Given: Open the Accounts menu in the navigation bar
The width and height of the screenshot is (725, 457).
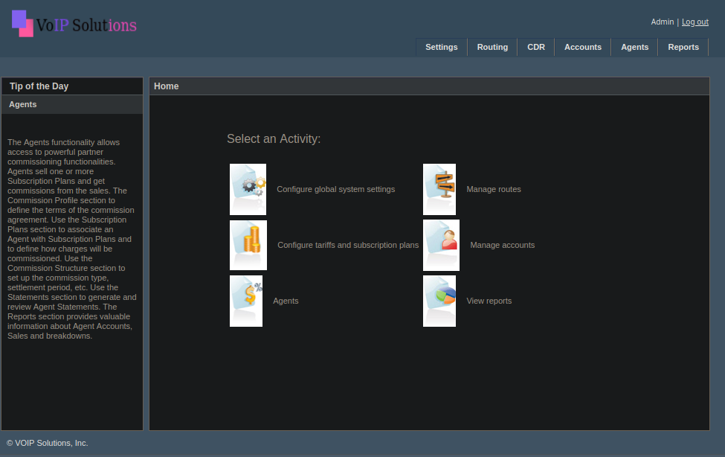Looking at the screenshot, I should (x=582, y=47).
